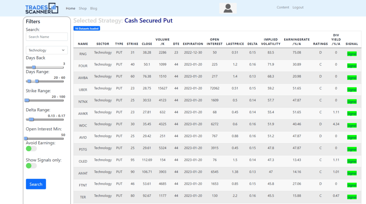Click the left Days Range slider handle
Screen dimensions: 366x204
[x=29, y=81]
